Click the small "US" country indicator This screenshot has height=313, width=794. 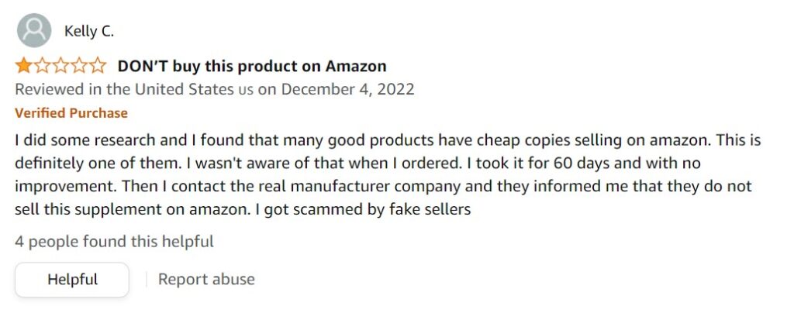point(245,90)
